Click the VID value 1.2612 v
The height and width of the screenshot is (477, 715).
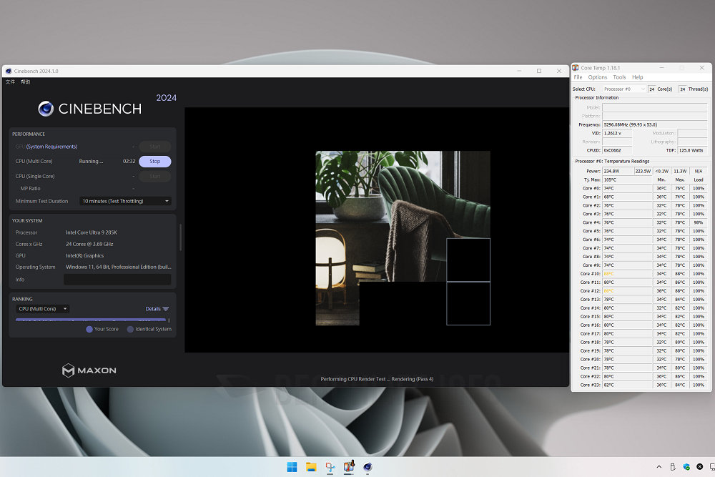617,133
